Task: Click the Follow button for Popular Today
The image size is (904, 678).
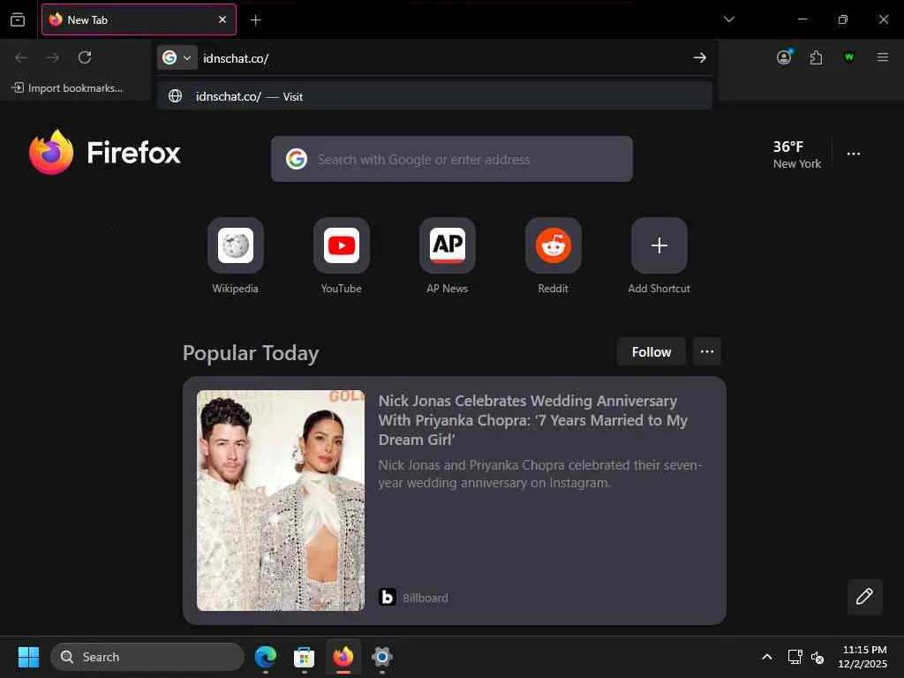Action: pos(651,351)
